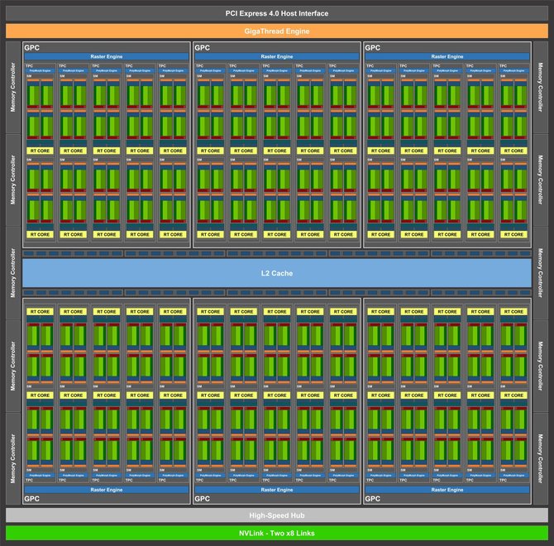The image size is (554, 546).
Task: Select Raster Engine bar in bottom-left GPC
Action: (x=107, y=490)
